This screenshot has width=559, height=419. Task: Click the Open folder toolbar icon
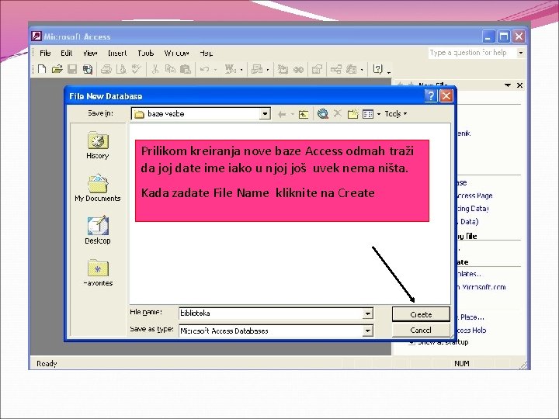pyautogui.click(x=57, y=69)
